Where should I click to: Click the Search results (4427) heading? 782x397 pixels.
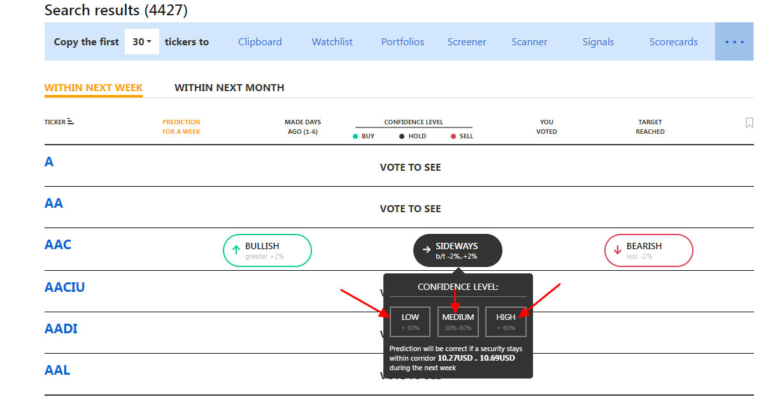[x=116, y=10]
